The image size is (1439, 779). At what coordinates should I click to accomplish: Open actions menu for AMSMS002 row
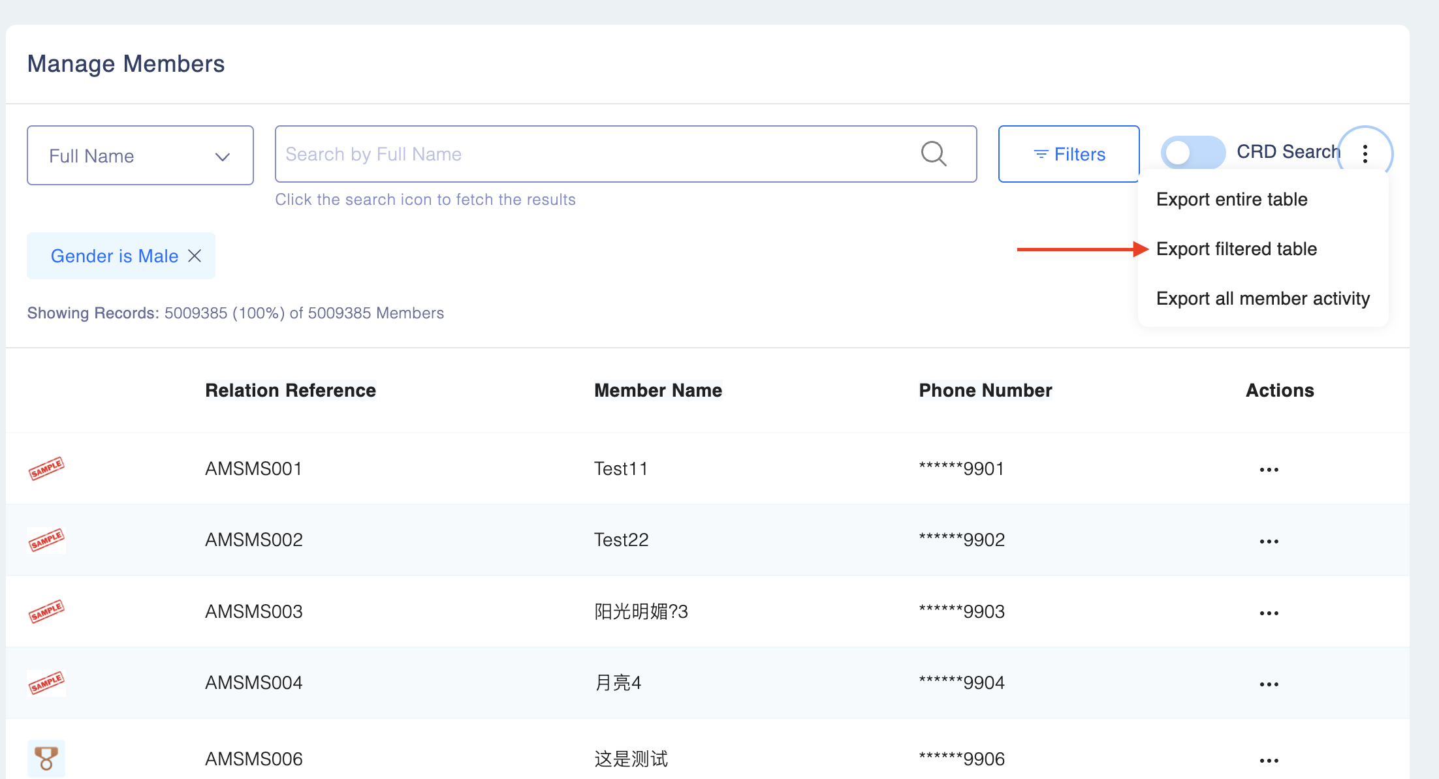point(1269,542)
